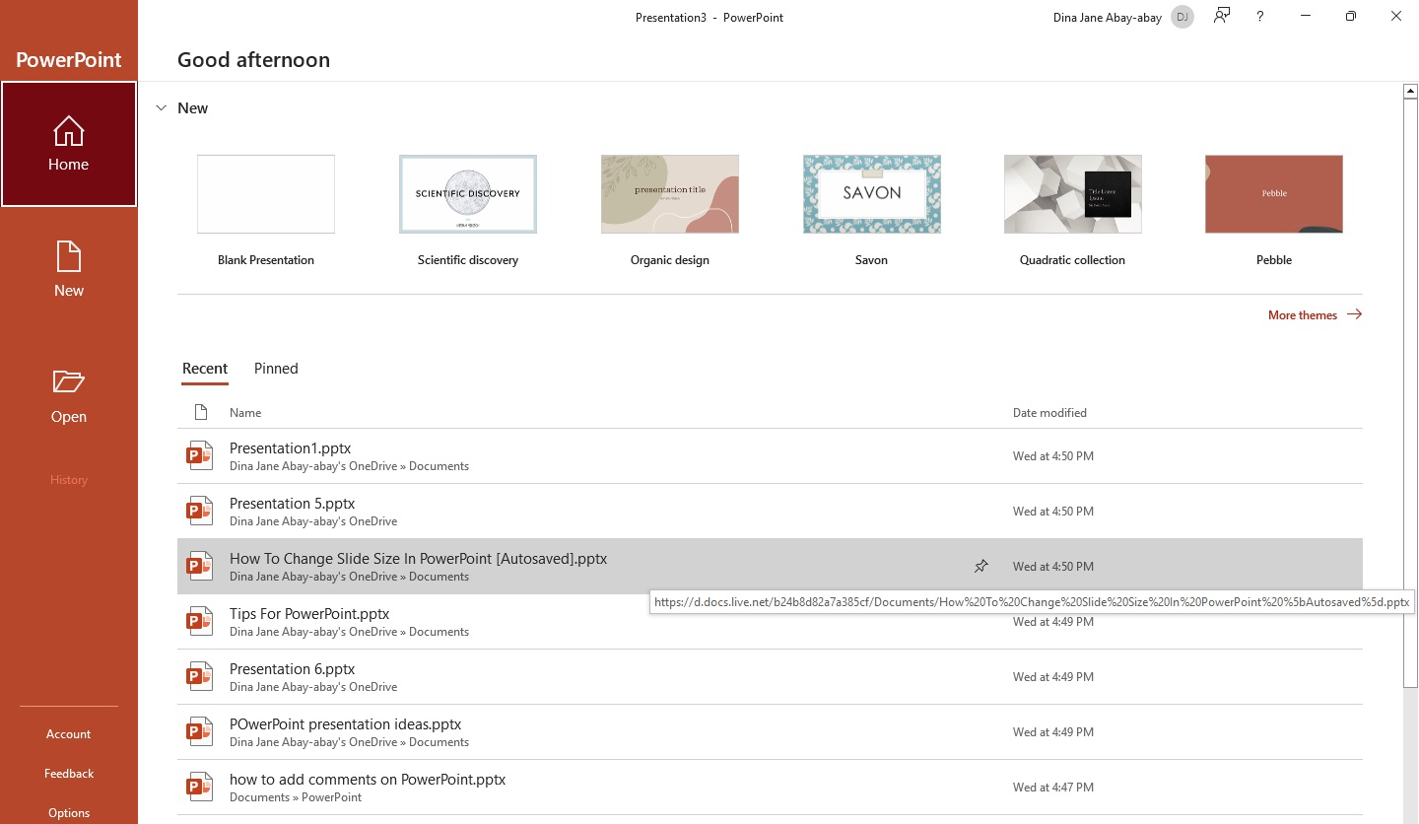Collapse the New templates section

(161, 107)
